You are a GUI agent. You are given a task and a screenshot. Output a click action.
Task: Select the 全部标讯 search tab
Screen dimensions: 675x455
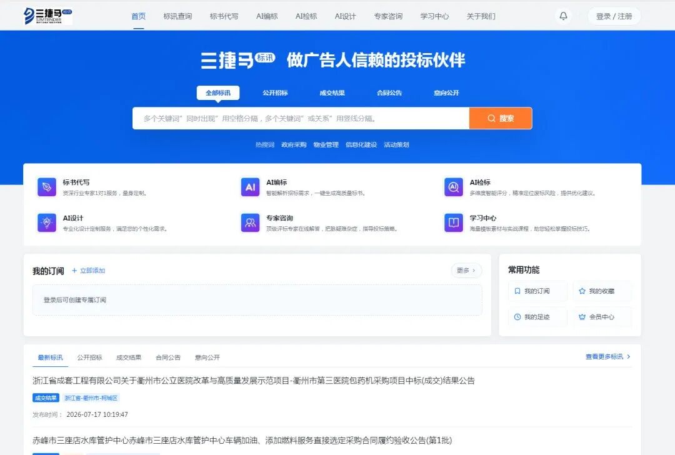tap(218, 92)
